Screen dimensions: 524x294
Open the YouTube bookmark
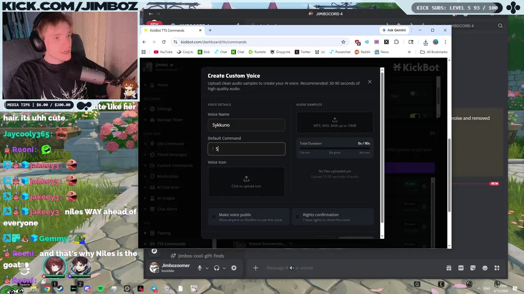(x=163, y=52)
